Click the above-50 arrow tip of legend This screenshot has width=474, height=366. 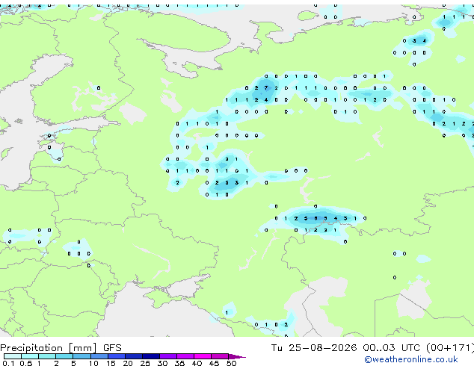(237, 356)
